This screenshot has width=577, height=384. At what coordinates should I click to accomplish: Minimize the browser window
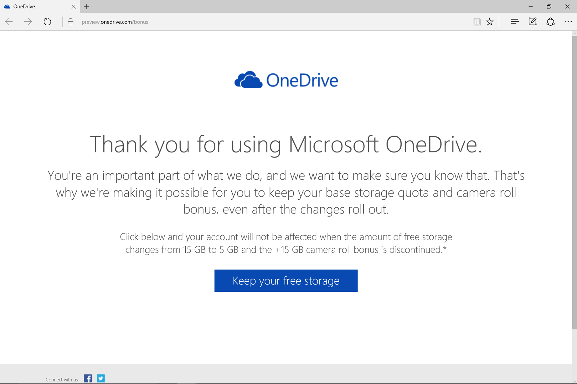point(531,6)
